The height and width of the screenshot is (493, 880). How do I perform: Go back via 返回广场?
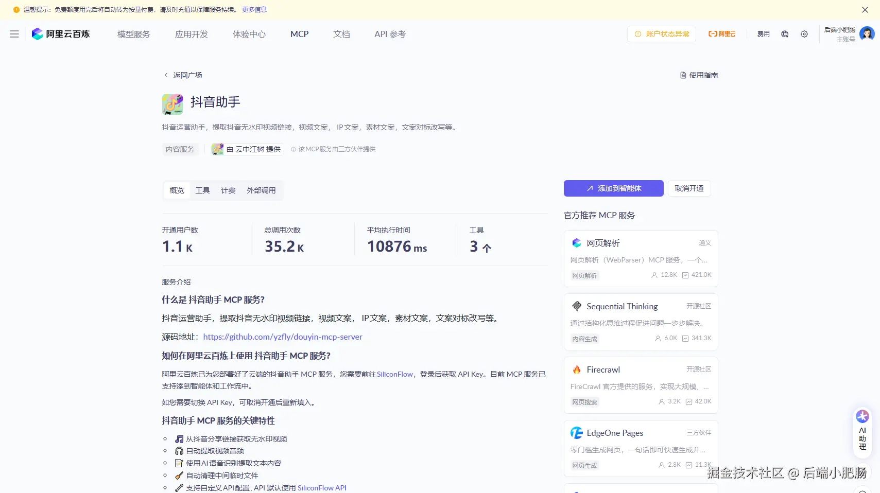[x=187, y=75]
